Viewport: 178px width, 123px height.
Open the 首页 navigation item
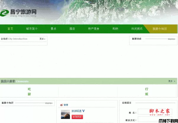point(10,29)
